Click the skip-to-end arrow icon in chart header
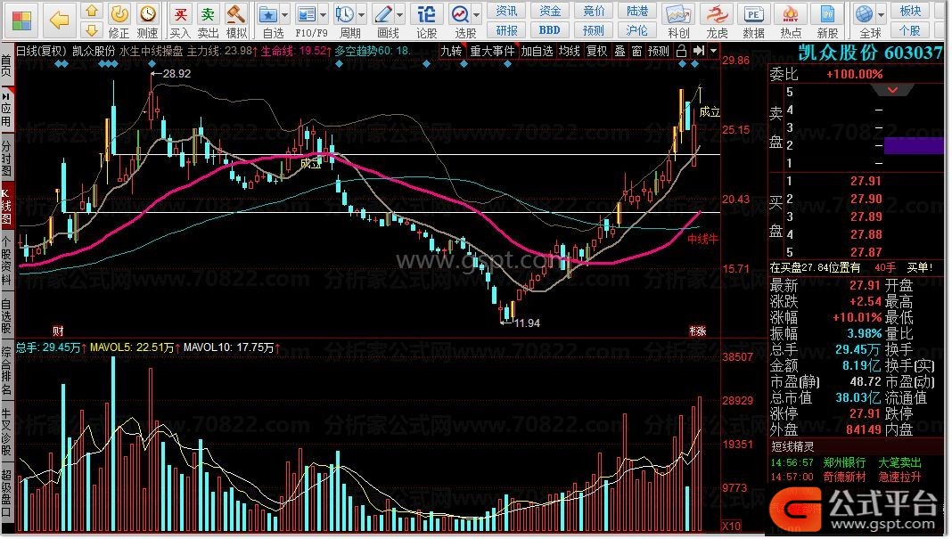 (x=699, y=51)
